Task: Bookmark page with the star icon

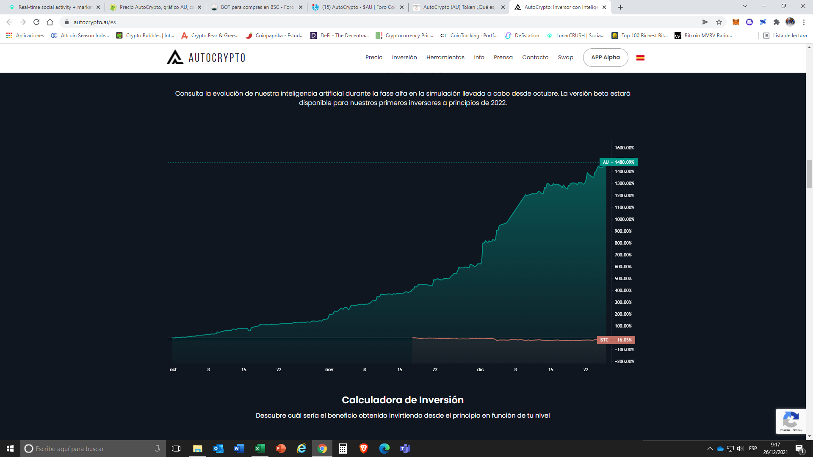Action: (x=719, y=22)
